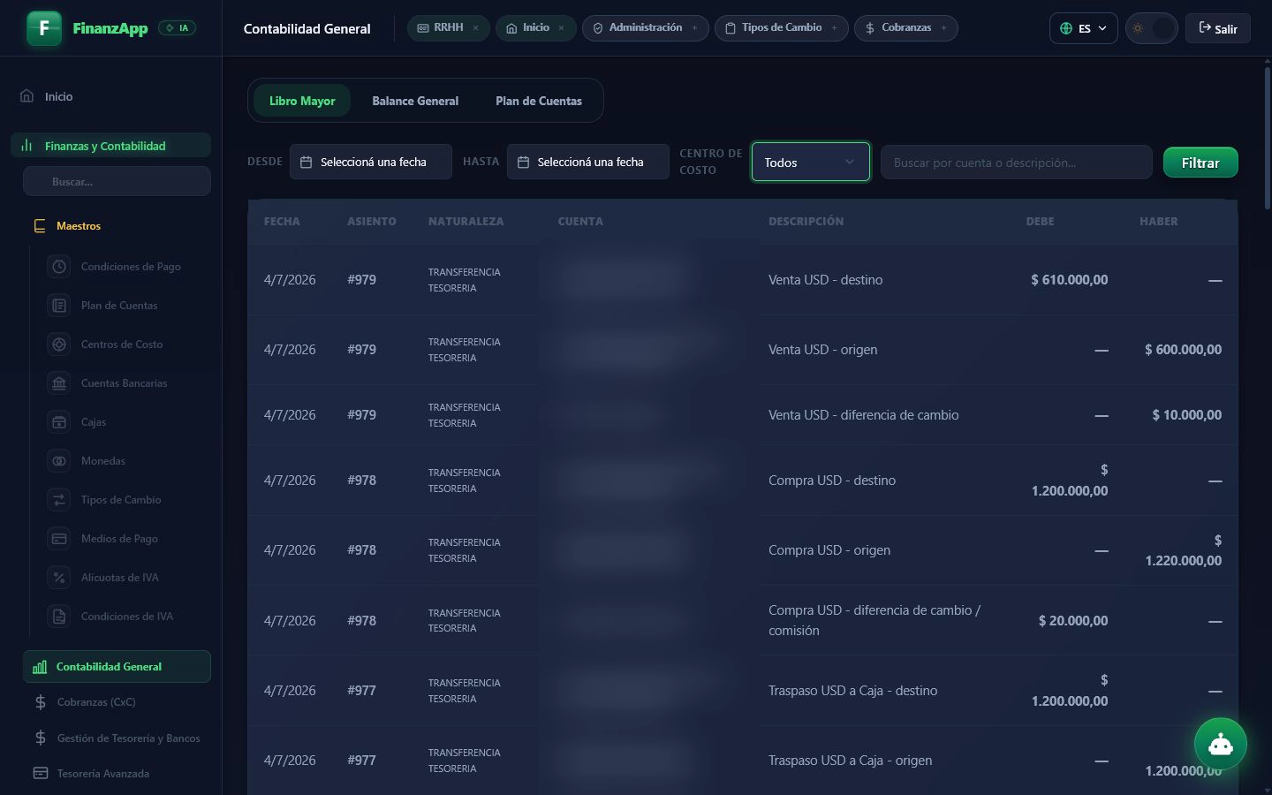
Task: Open Tesorería Avanzada sidebar link
Action: point(103,774)
